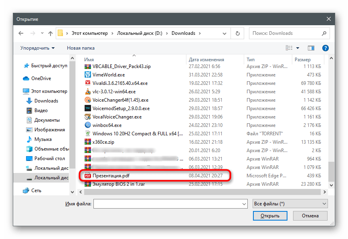Toggle the preview pane icon

pyautogui.click(x=311, y=48)
